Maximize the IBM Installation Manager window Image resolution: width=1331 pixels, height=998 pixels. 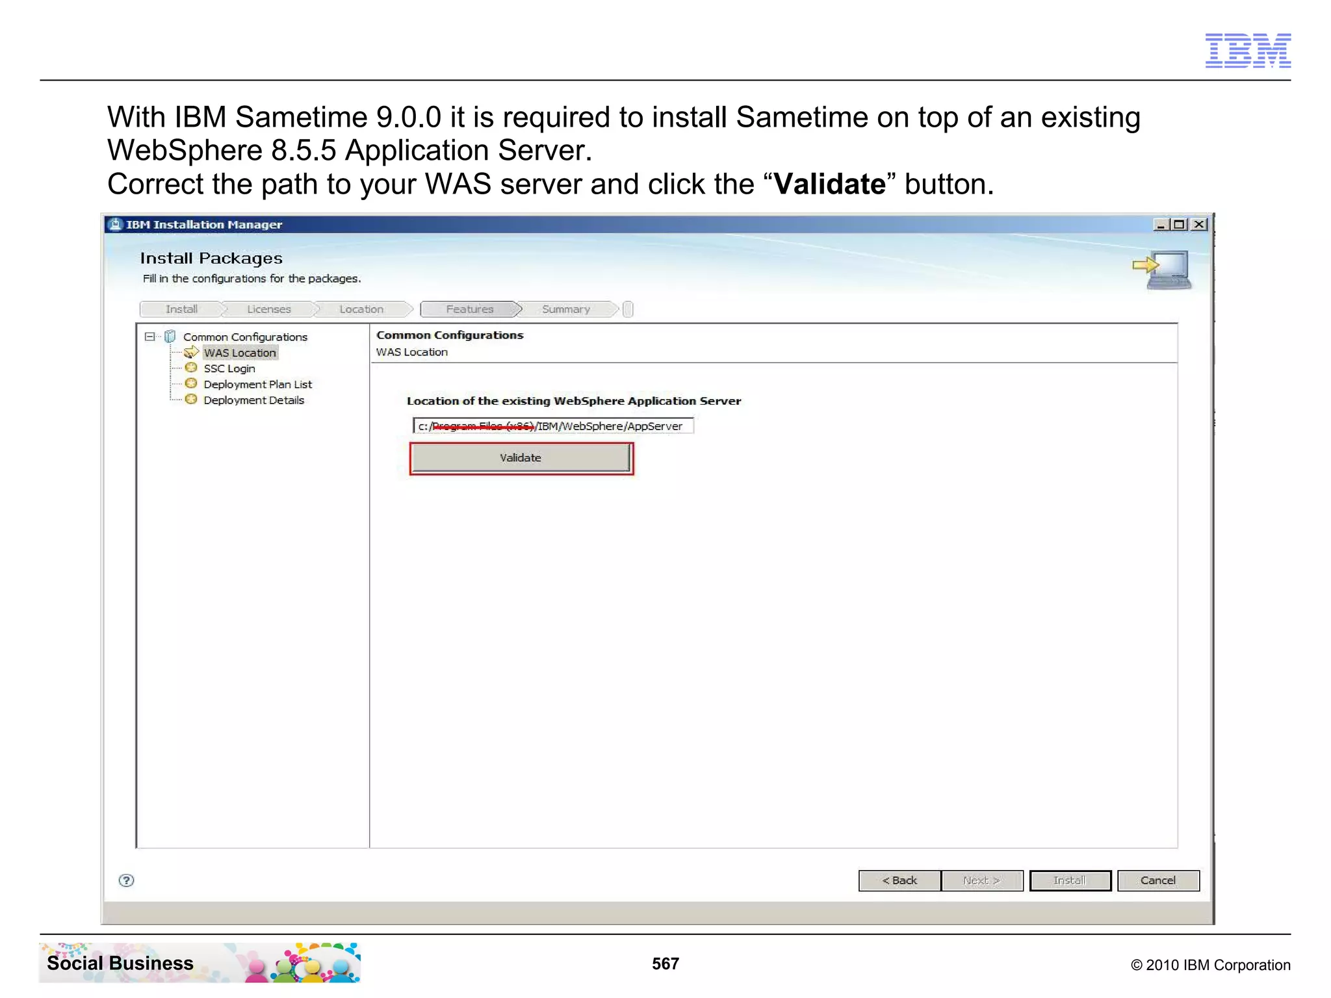pos(1179,224)
